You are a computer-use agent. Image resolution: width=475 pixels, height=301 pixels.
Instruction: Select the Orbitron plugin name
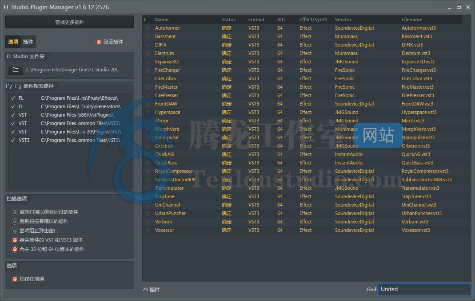tap(164, 146)
